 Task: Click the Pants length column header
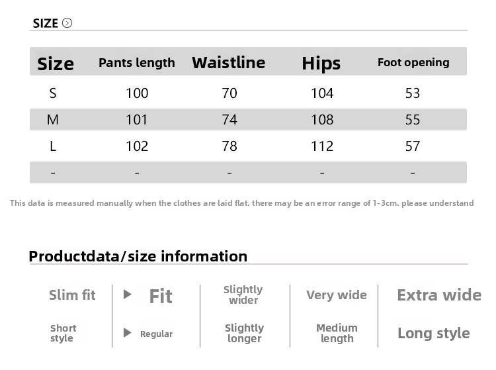[x=137, y=63]
